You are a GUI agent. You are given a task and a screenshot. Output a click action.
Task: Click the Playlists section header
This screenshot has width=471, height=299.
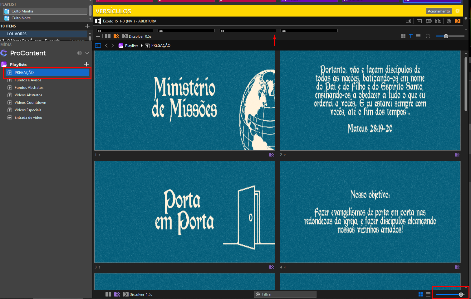pos(18,65)
